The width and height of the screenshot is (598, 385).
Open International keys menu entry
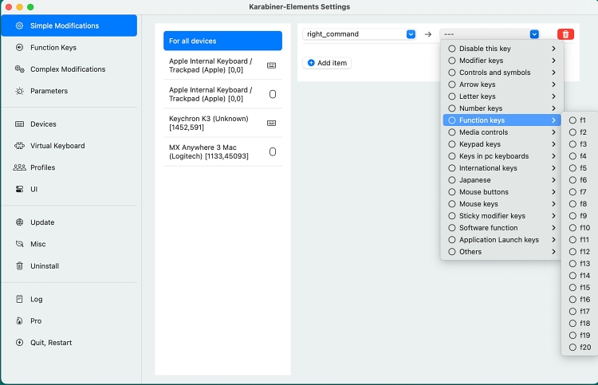tap(502, 168)
